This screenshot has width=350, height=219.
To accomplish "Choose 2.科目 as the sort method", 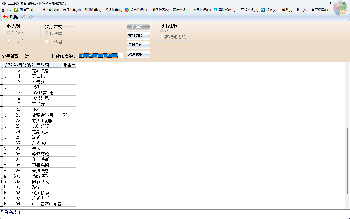I will pos(47,41).
